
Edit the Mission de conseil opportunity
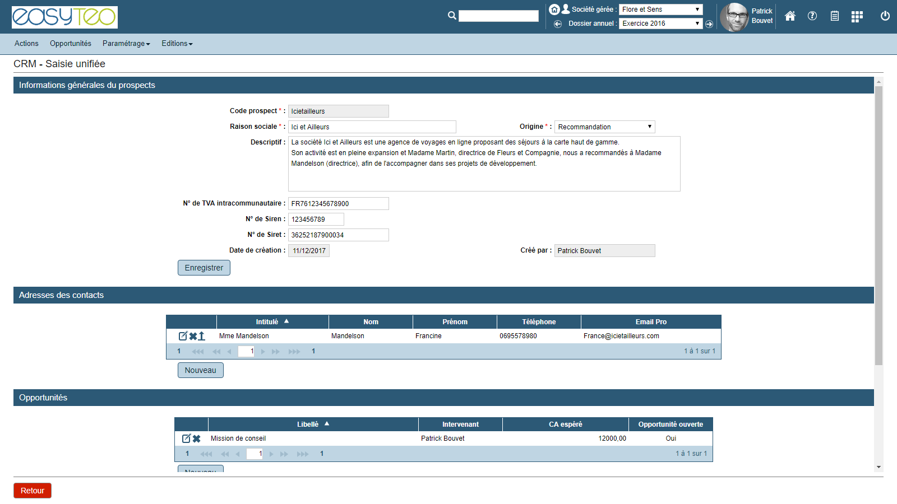pyautogui.click(x=187, y=438)
